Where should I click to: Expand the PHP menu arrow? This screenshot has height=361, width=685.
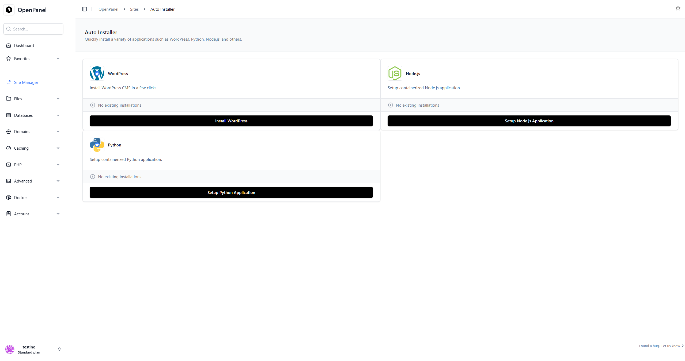tap(58, 165)
